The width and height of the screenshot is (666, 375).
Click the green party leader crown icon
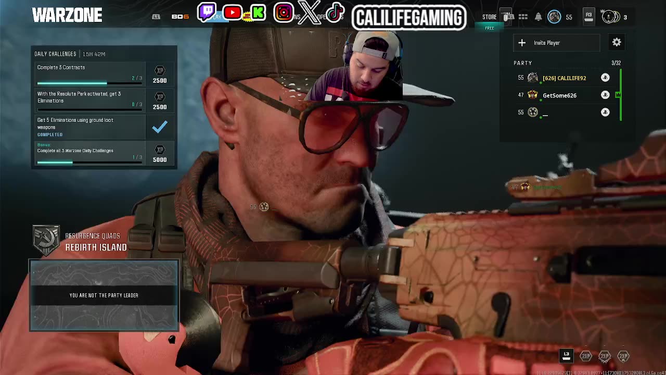click(x=618, y=95)
